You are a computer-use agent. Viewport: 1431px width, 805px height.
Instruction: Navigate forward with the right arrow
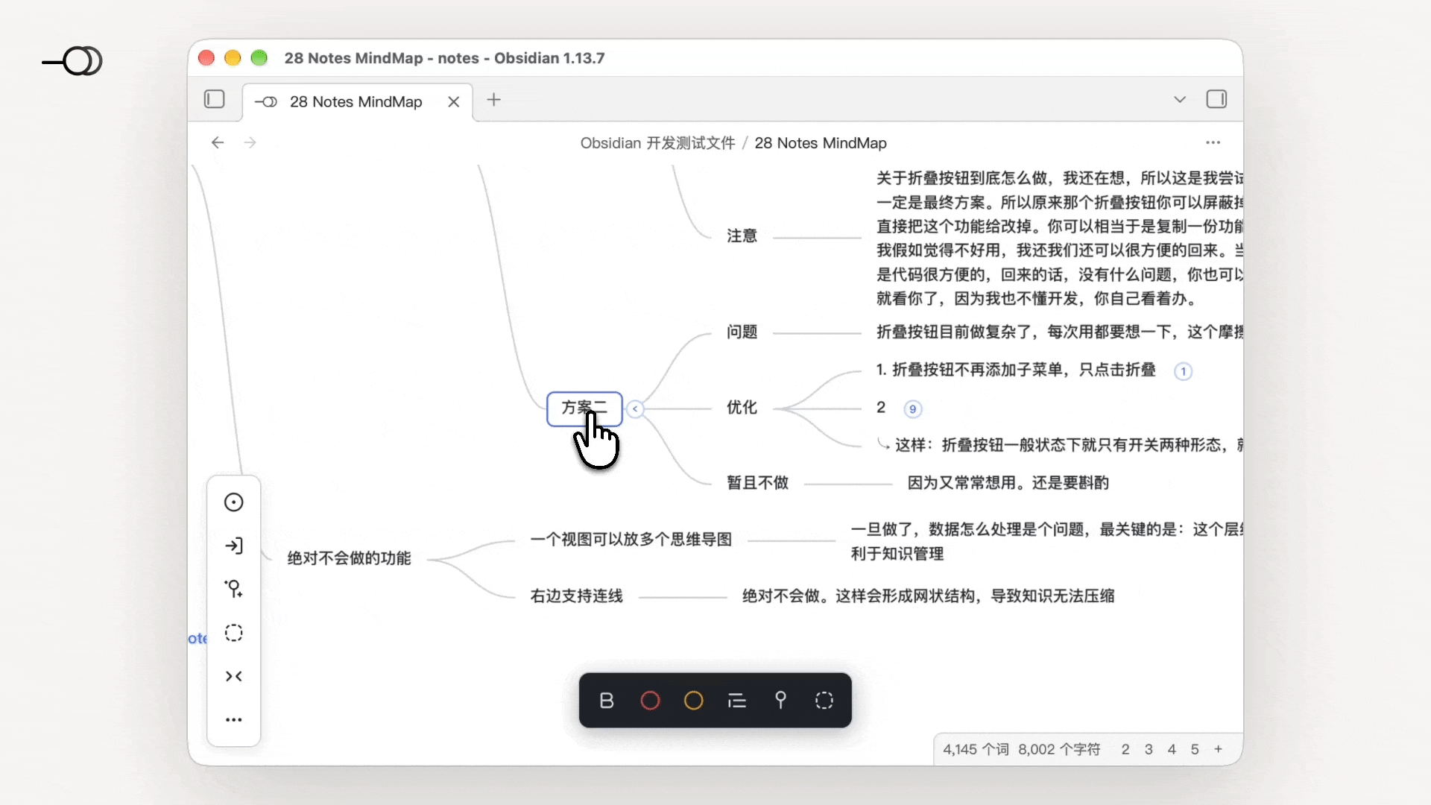click(250, 142)
